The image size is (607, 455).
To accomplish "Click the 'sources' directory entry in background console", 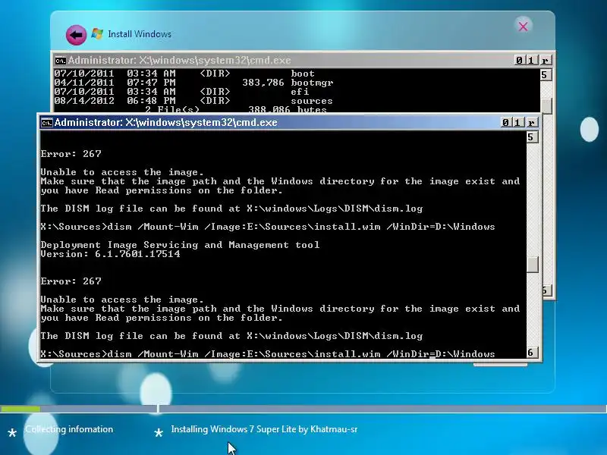I will (312, 101).
